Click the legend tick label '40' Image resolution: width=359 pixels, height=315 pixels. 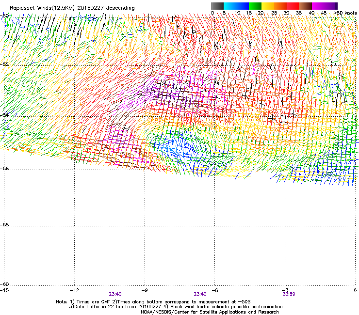(x=311, y=13)
